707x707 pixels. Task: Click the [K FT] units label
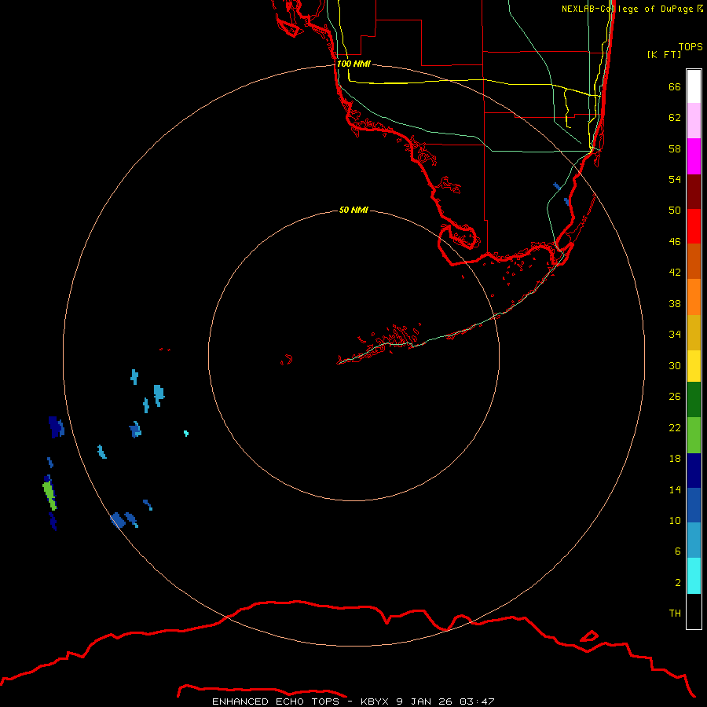664,54
